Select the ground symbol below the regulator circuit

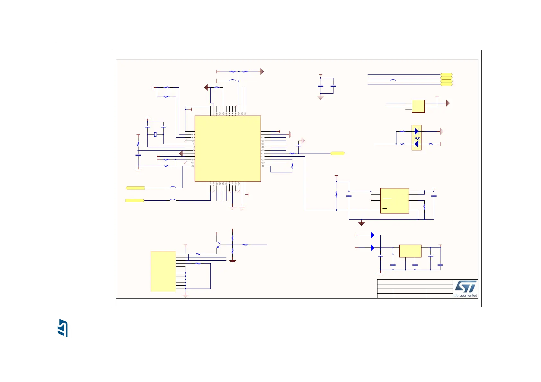[380, 274]
